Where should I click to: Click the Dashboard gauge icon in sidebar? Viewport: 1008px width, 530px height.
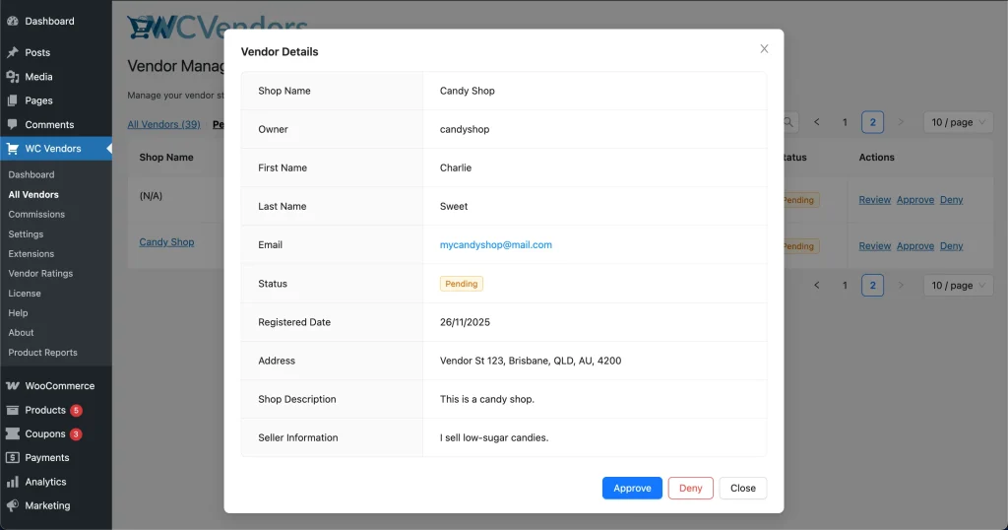coord(13,21)
